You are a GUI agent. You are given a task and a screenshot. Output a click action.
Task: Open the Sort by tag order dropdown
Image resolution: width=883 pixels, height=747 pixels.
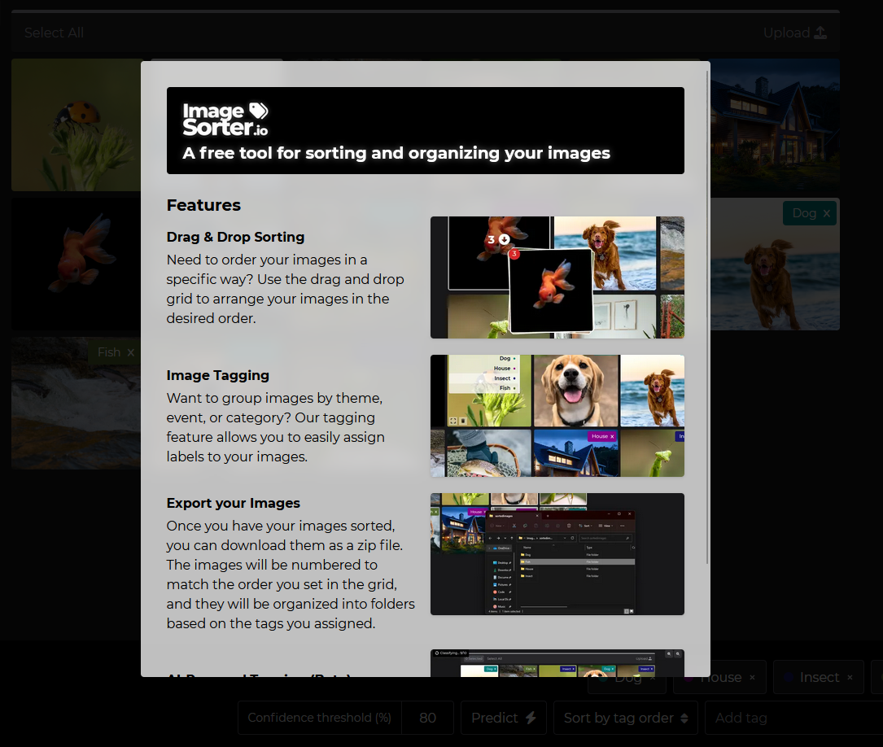(626, 718)
